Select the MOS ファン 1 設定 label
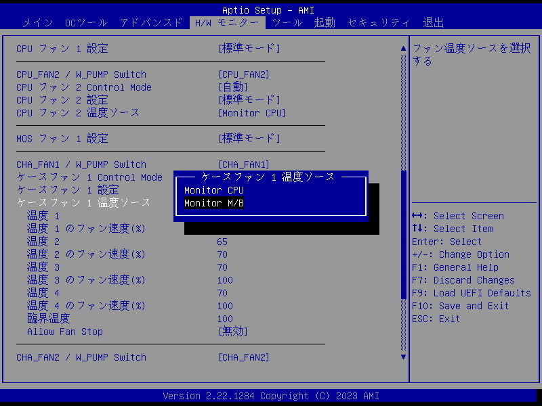542x406 pixels. tap(62, 139)
